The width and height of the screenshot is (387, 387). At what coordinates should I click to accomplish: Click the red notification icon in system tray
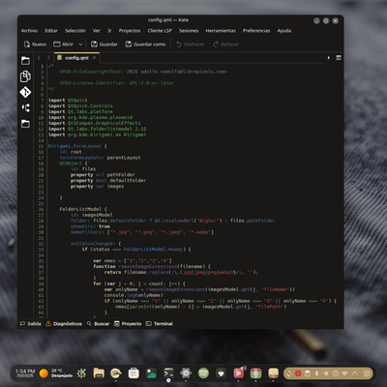coord(298,373)
